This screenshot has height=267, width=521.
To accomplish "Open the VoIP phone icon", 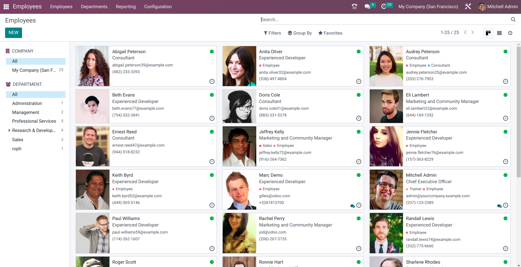I will (354, 6).
